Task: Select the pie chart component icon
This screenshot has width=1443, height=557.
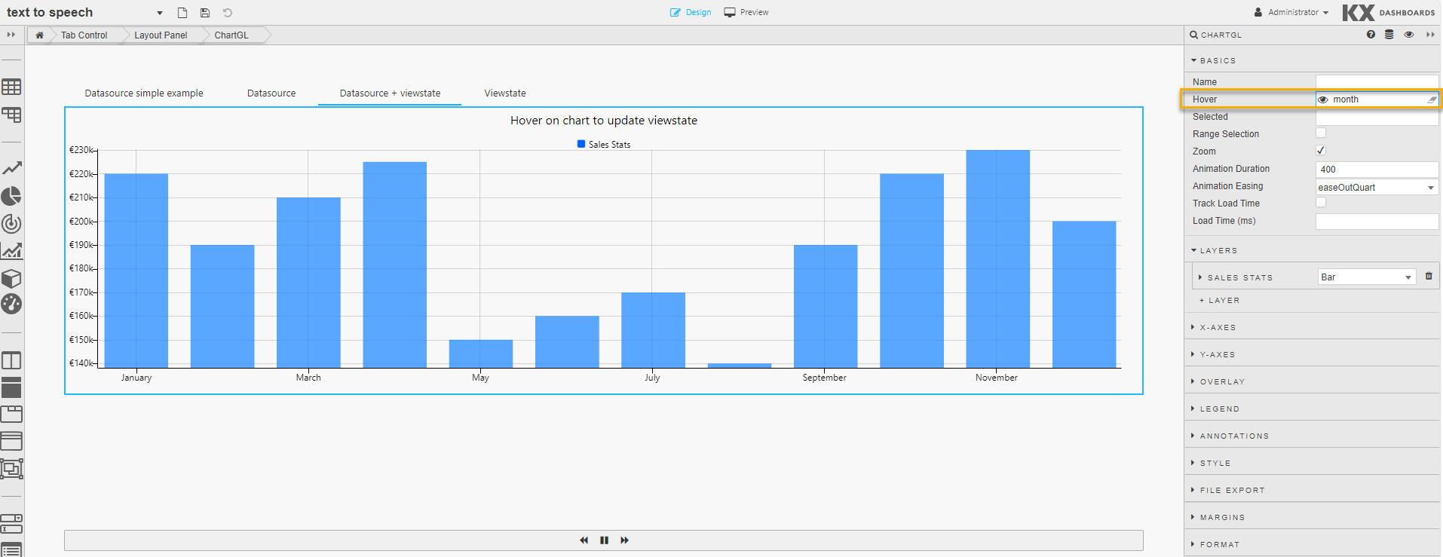Action: (11, 196)
